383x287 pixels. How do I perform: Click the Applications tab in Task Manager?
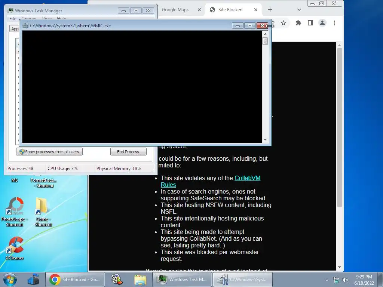[14, 29]
